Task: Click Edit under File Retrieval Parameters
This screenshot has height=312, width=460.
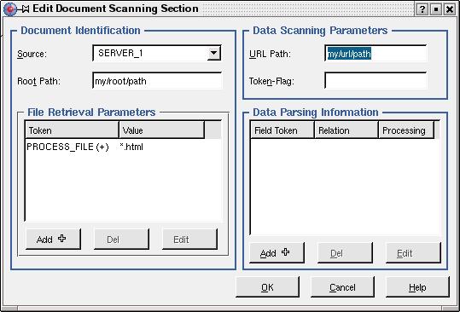Action: (189, 239)
